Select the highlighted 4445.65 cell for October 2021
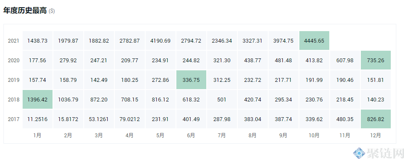 314,40
